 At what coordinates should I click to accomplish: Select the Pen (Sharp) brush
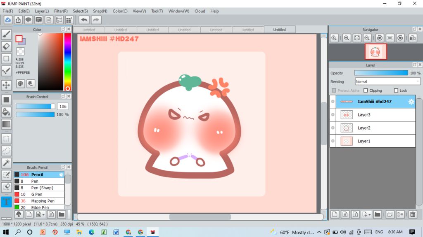click(x=39, y=188)
